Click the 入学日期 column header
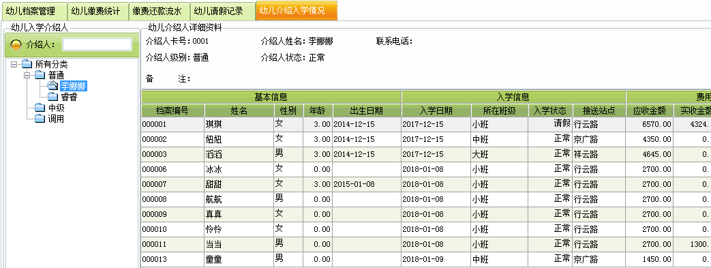This screenshot has width=711, height=268. pos(436,110)
